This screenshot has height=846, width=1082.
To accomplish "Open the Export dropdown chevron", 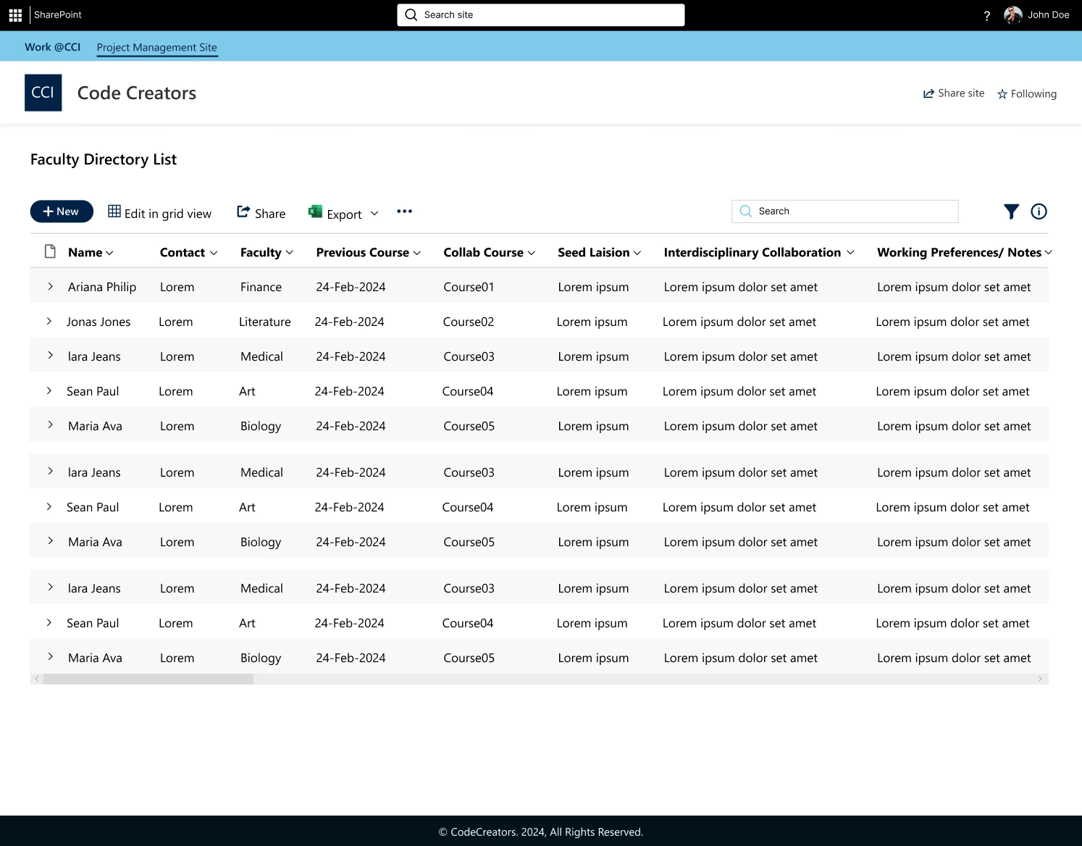I will 374,214.
